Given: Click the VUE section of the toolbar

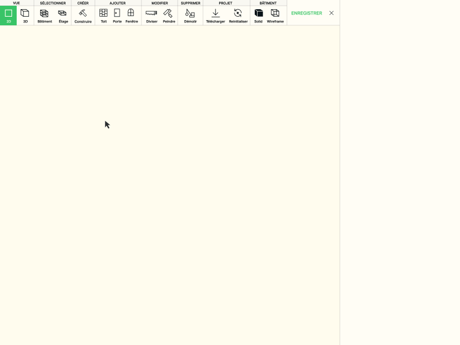Looking at the screenshot, I should pyautogui.click(x=16, y=3).
